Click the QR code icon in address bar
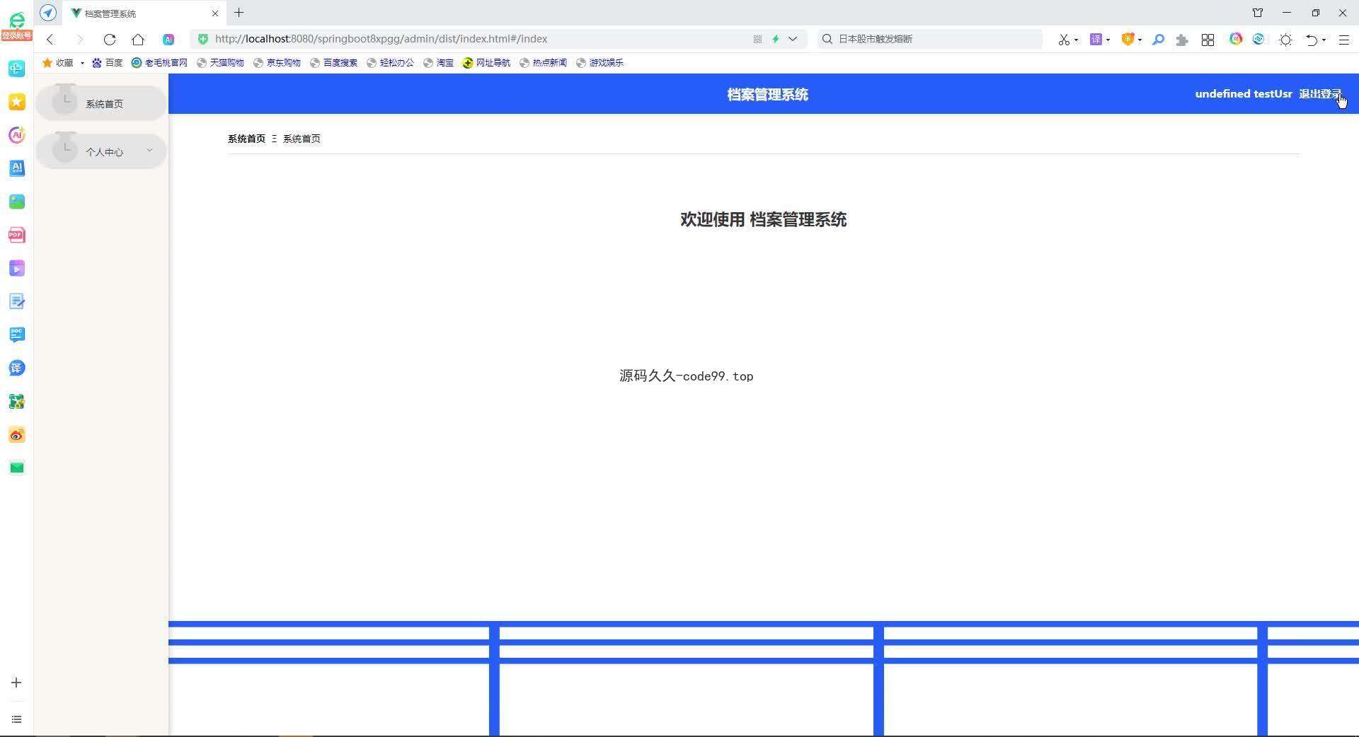The image size is (1359, 737). (x=757, y=40)
